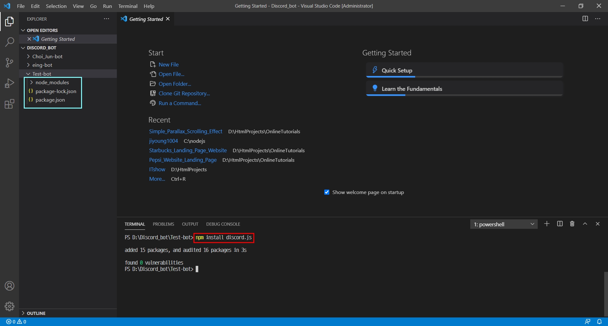
Task: Open editor More Actions ellipsis
Action: [598, 19]
